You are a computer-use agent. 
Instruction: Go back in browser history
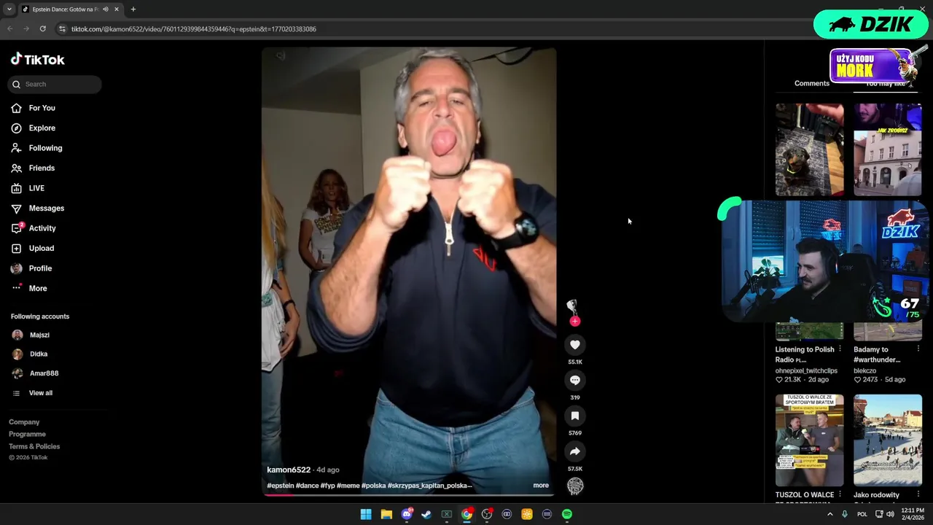[x=10, y=29]
